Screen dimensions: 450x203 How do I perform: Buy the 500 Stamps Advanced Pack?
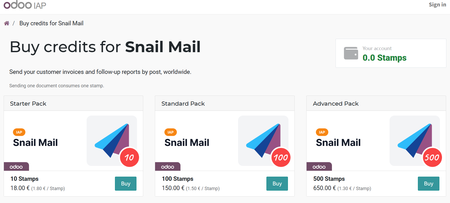(429, 184)
